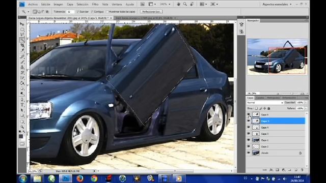
Task: Open the arrange documents dropdown
Action: pos(203,4)
